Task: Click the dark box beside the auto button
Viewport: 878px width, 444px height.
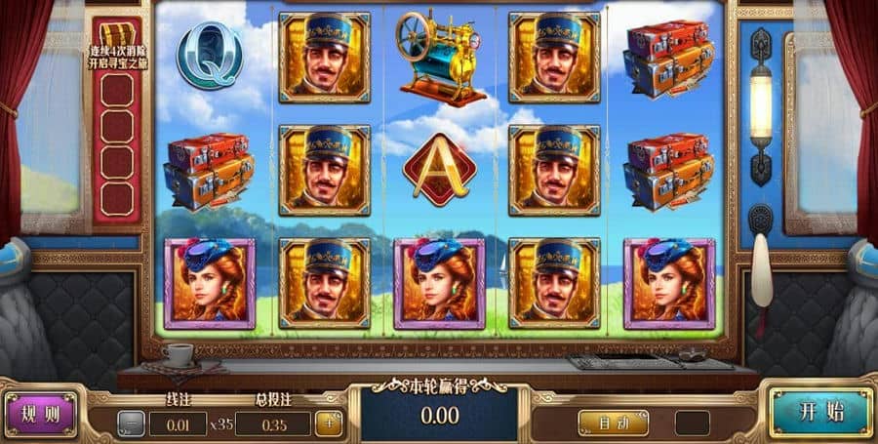Action: [692, 424]
